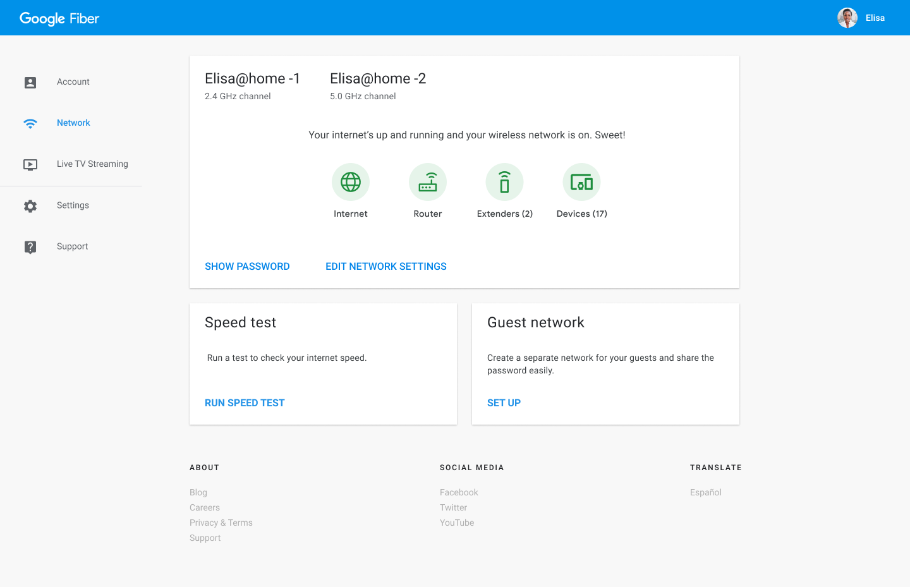Click the Extenders (2) label
910x587 pixels.
point(505,214)
